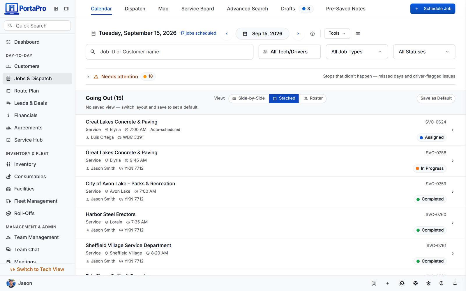Click the Quick Search field
The image size is (466, 291).
[37, 26]
